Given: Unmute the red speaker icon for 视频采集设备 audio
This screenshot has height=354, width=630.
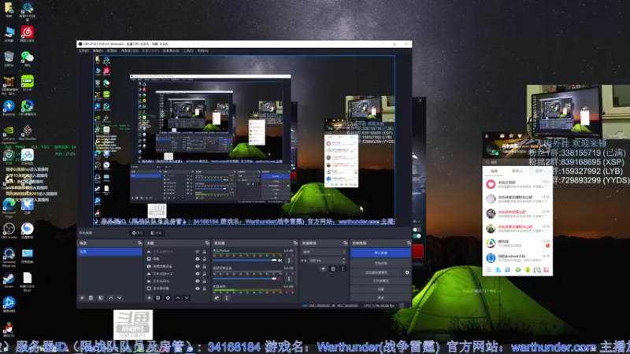Looking at the screenshot, I should tap(280, 278).
